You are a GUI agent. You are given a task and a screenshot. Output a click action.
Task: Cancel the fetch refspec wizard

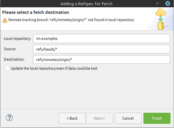[x=128, y=118]
